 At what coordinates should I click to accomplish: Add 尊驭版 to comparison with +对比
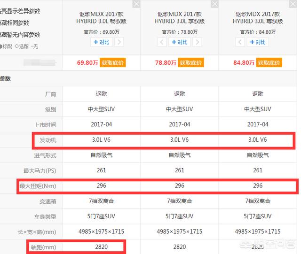tap(258, 42)
